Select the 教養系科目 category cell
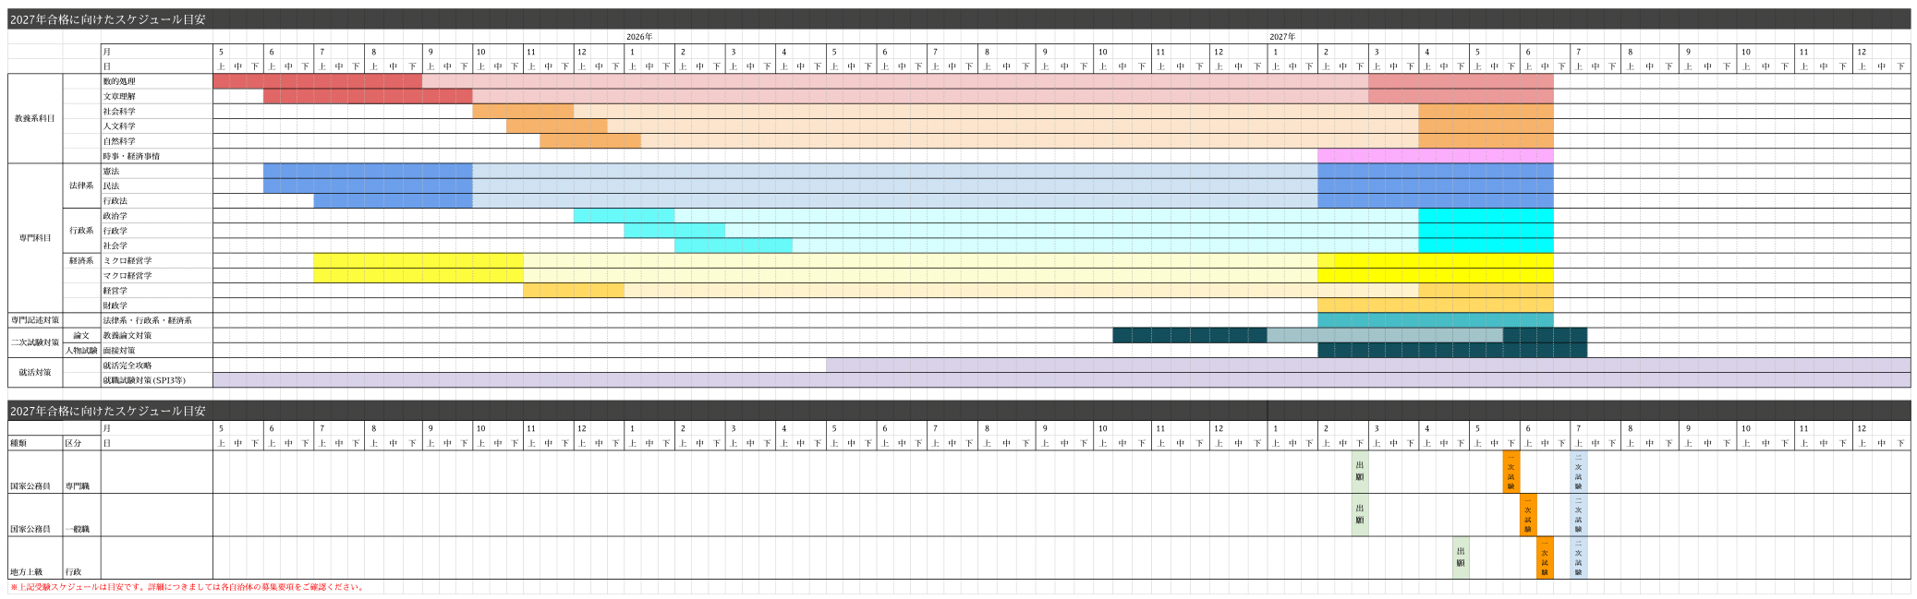The height and width of the screenshot is (599, 1917). pyautogui.click(x=35, y=118)
